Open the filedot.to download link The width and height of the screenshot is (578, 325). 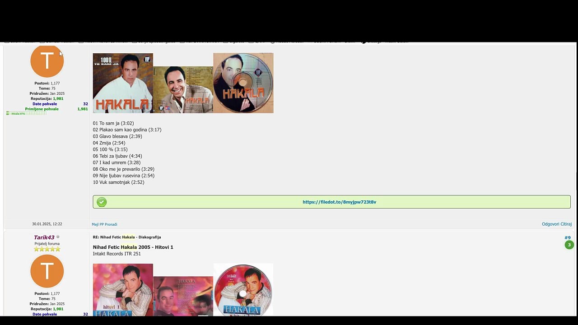(x=340, y=202)
